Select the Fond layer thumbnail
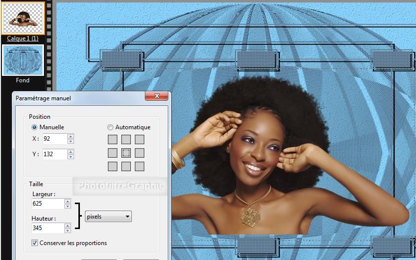The width and height of the screenshot is (416, 260). pyautogui.click(x=22, y=60)
